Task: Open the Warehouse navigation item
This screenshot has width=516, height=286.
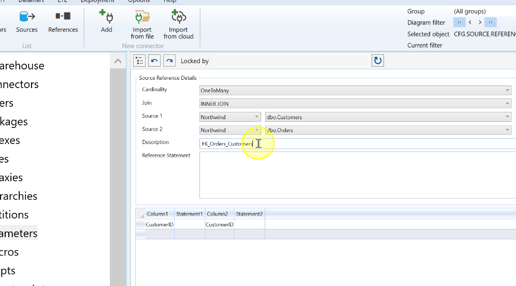Action: click(x=22, y=66)
